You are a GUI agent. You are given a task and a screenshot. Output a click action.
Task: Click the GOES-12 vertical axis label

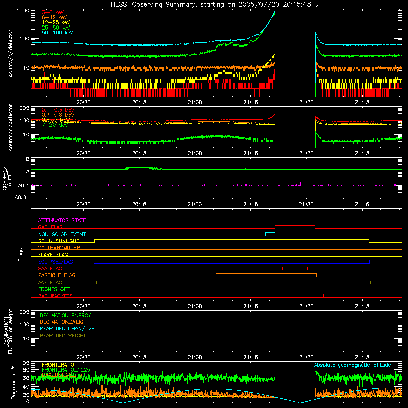click(x=7, y=178)
